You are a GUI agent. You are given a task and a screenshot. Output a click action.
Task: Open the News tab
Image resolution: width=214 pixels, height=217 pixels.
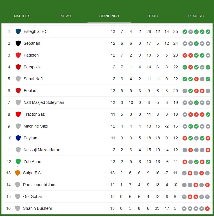tap(66, 16)
